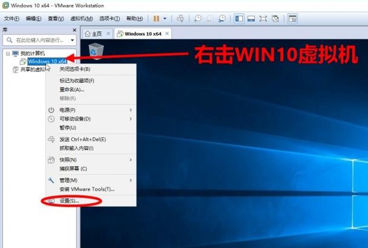This screenshot has width=368, height=248.
Task: Toggle the library sidebar view icon
Action: point(239,19)
